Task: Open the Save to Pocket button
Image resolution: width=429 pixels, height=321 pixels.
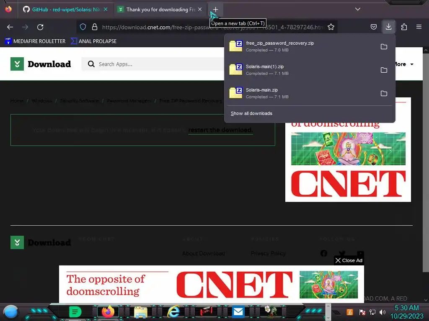Action: tap(373, 27)
